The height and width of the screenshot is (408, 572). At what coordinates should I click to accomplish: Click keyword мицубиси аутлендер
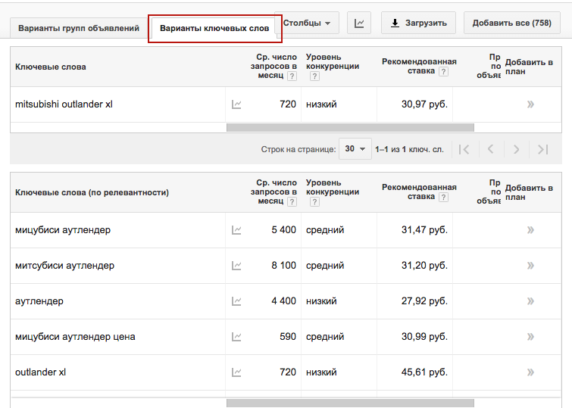(63, 230)
